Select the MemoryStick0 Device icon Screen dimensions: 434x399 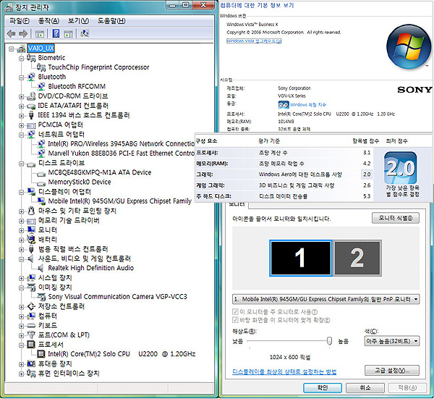41,183
